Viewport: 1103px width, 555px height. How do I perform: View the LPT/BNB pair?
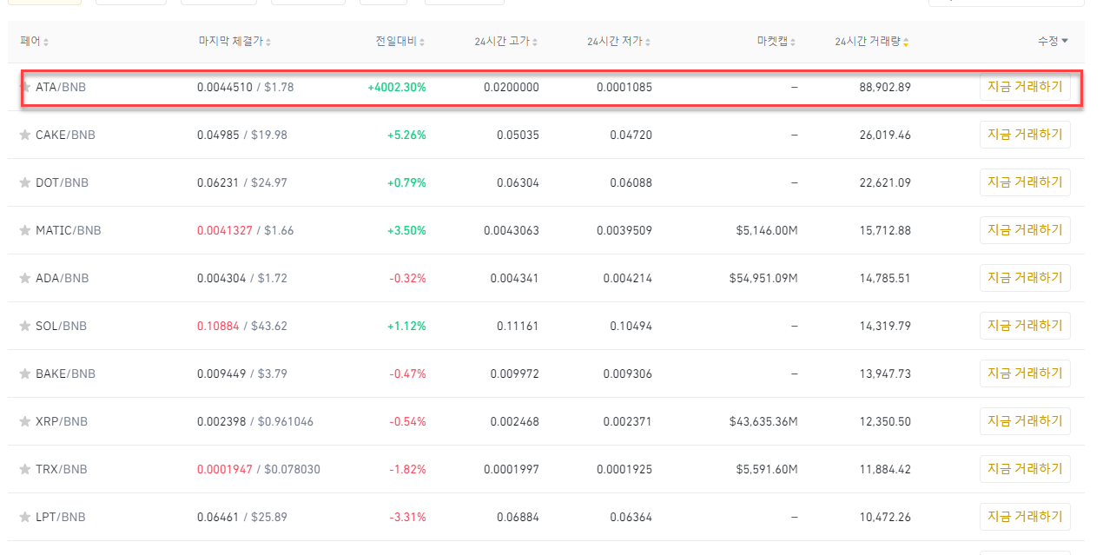[x=61, y=517]
